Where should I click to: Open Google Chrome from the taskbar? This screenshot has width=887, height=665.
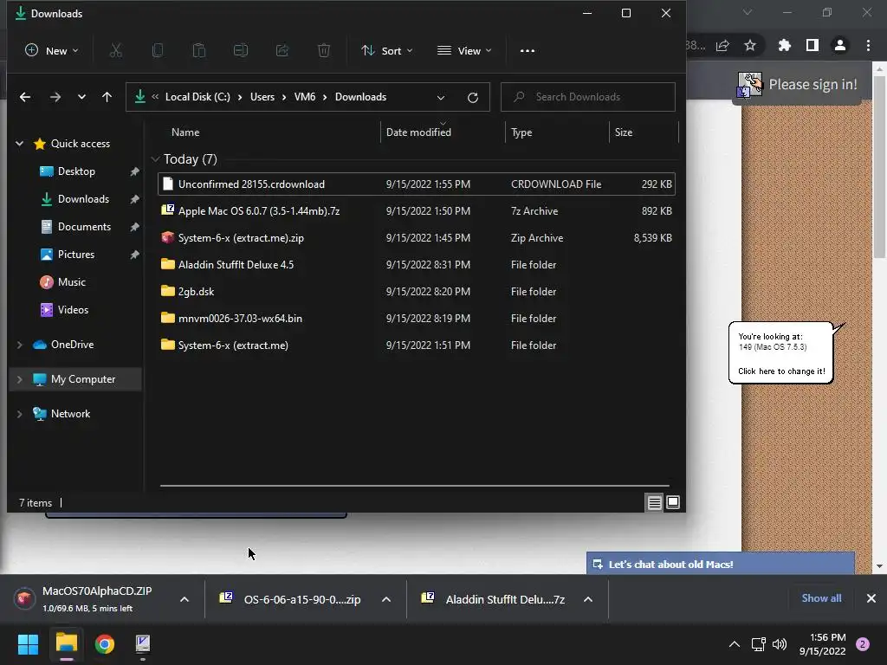pyautogui.click(x=105, y=643)
